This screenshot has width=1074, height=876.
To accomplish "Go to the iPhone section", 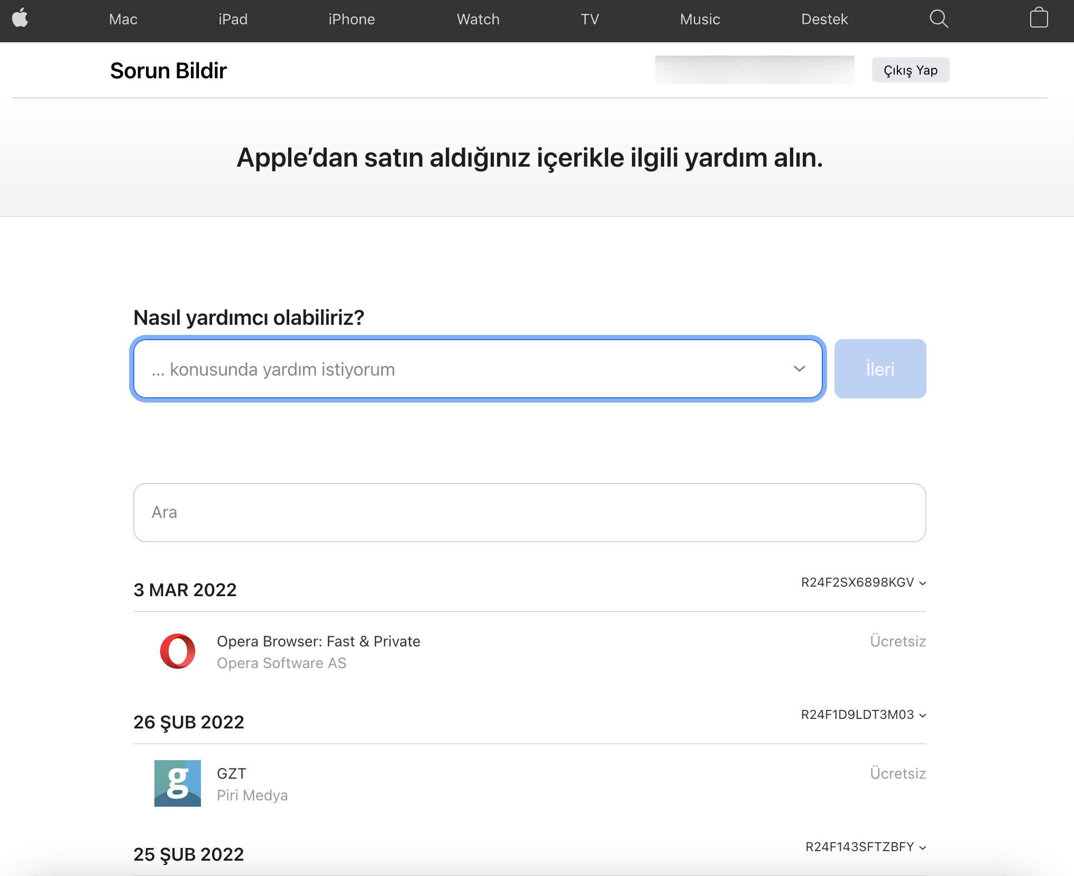I will tap(352, 20).
